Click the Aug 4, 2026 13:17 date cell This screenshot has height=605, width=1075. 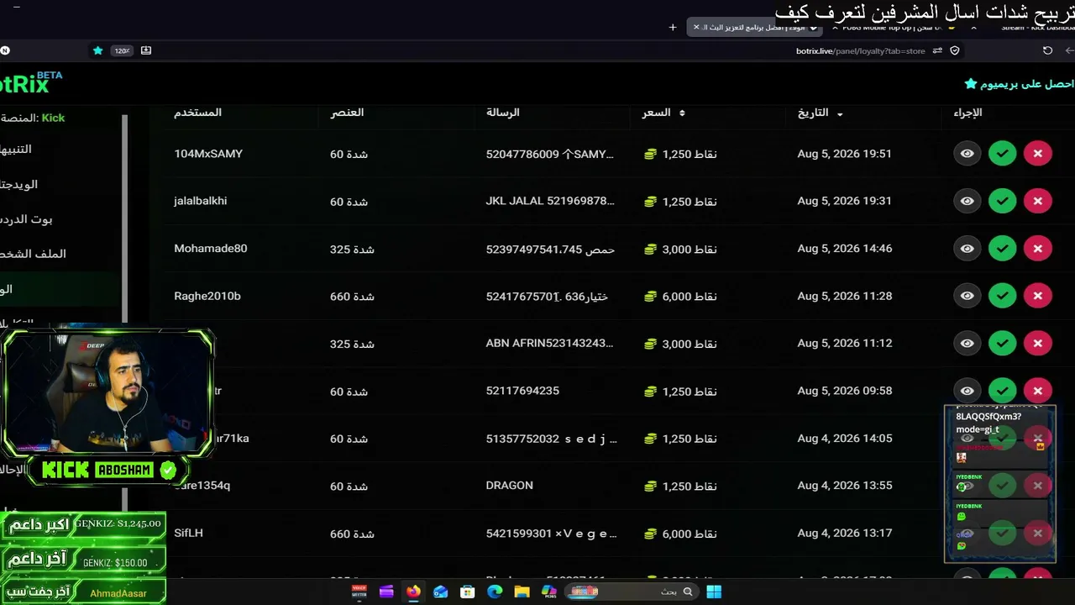[x=845, y=533]
